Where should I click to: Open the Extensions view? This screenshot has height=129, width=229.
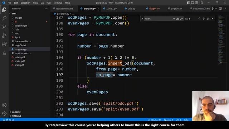[x=4, y=44]
